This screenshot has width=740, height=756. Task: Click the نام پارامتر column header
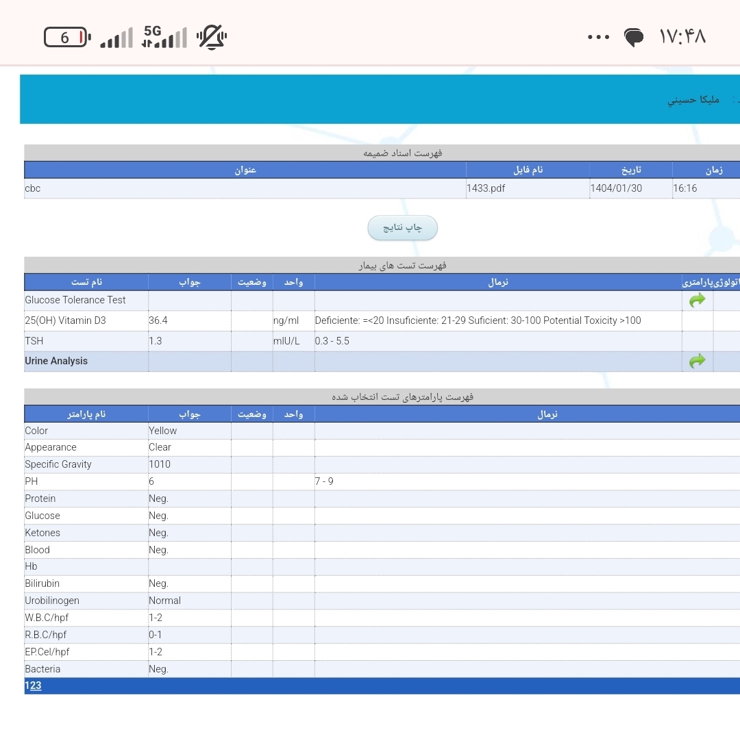86,414
